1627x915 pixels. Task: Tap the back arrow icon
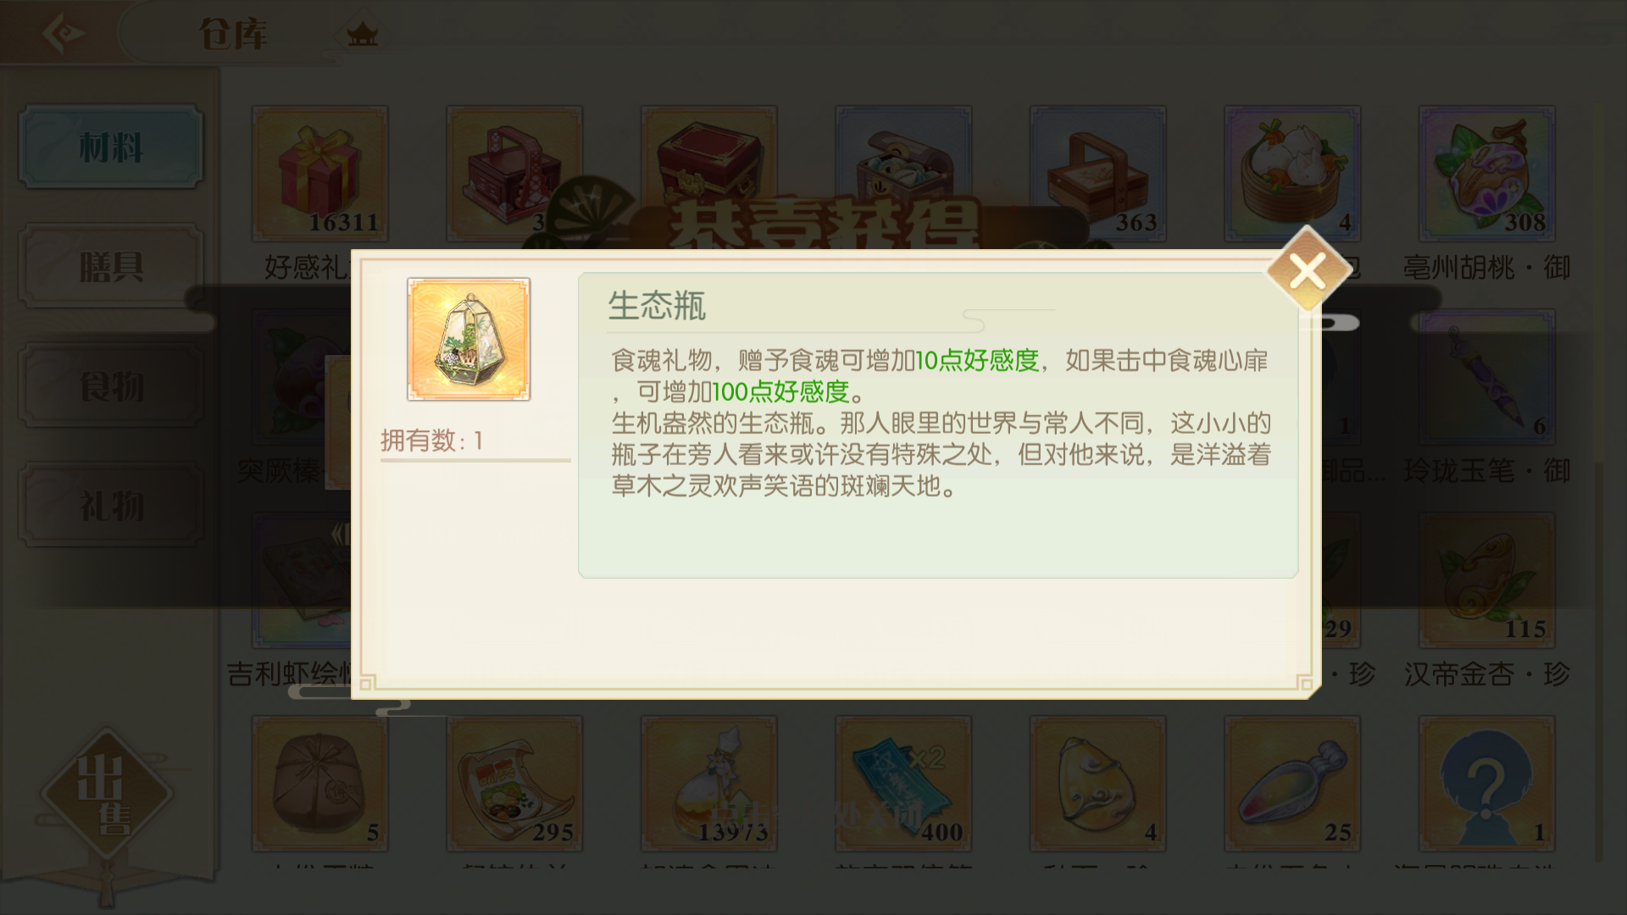(x=64, y=33)
